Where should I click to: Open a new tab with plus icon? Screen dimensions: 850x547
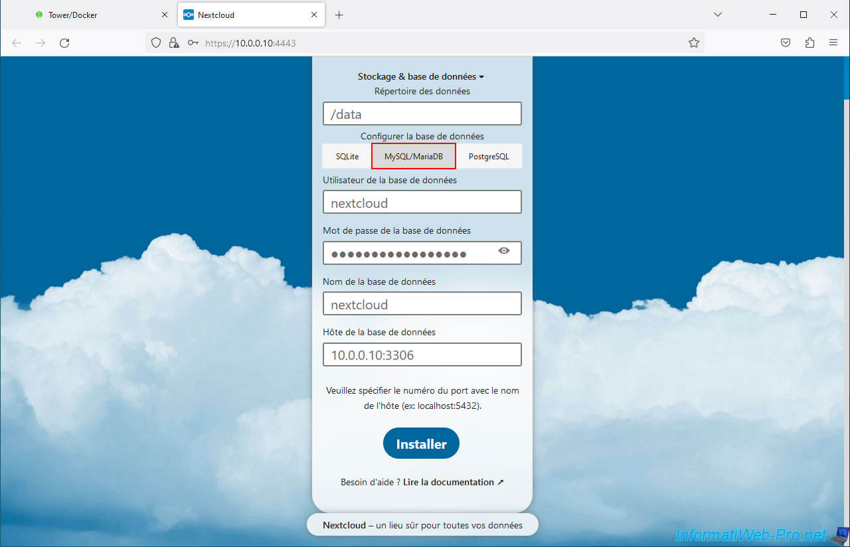(x=339, y=15)
